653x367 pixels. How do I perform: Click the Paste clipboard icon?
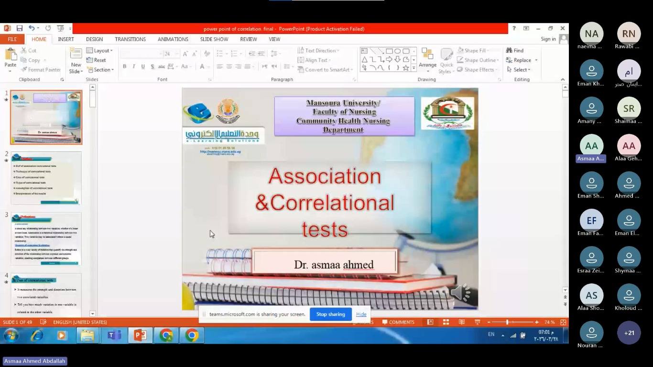coord(10,54)
